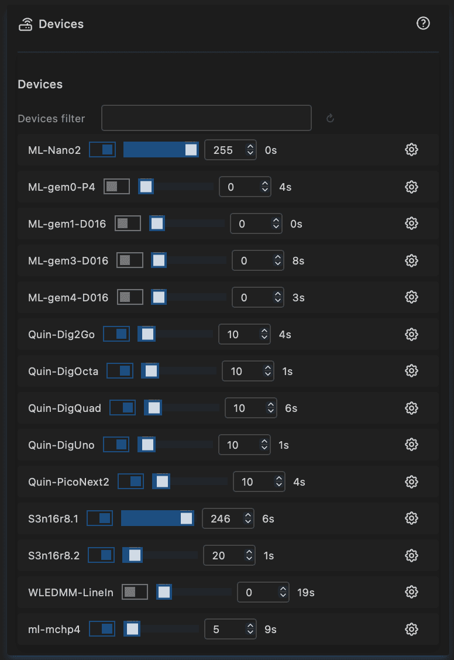Viewport: 454px width, 660px height.
Task: Open the Devices help icon
Action: pos(423,23)
